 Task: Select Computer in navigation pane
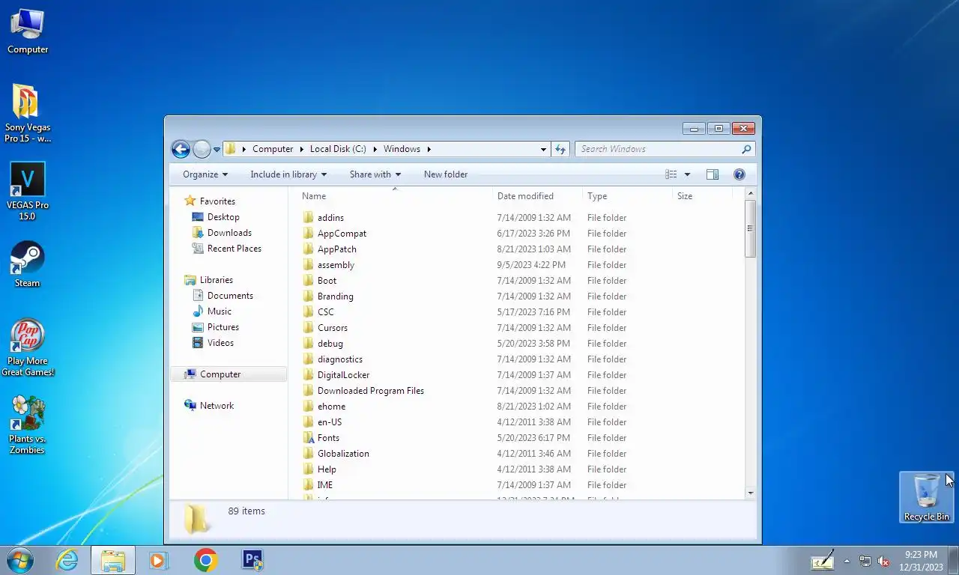tap(228, 374)
